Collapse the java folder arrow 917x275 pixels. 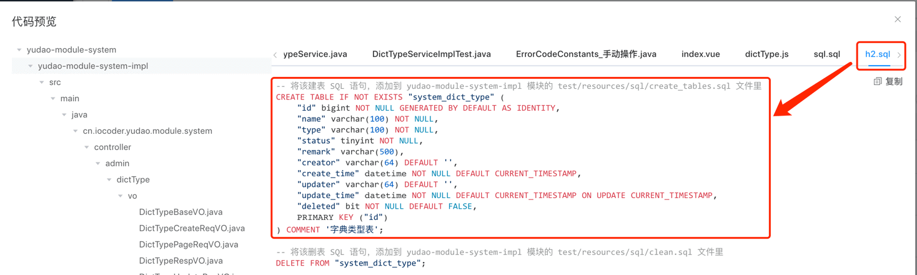[64, 115]
